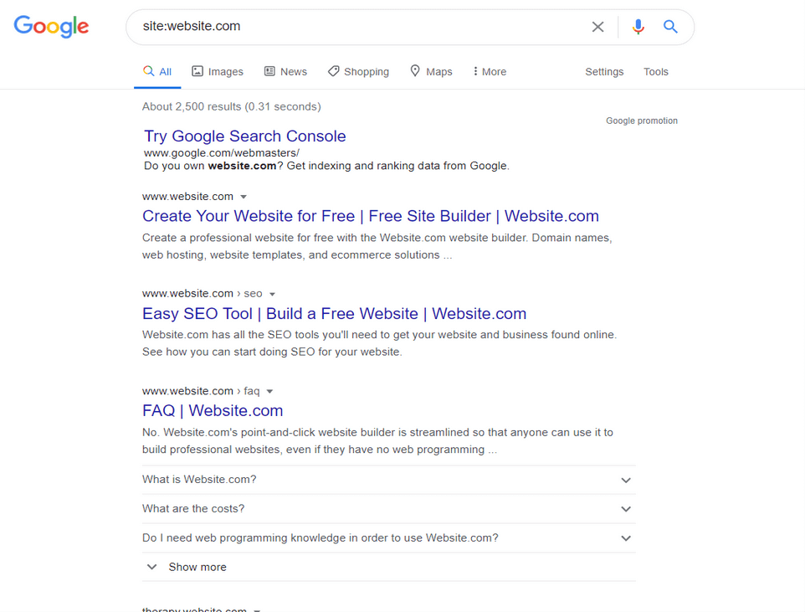Screen dimensions: 805x612
Task: Open the 'Try Google Search Console' result
Action: pos(244,136)
